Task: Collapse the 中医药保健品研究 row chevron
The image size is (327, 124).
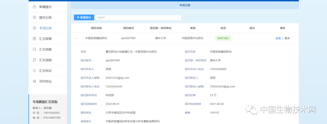Action: coord(76,38)
